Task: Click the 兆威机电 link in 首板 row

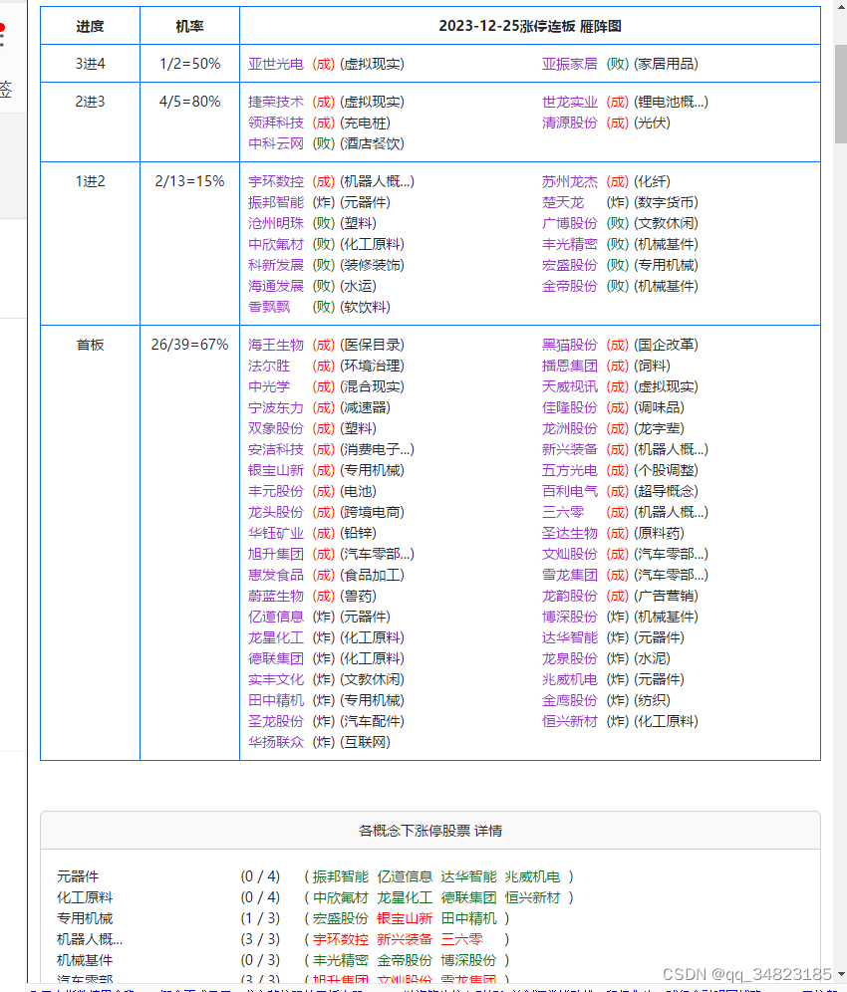Action: 569,679
